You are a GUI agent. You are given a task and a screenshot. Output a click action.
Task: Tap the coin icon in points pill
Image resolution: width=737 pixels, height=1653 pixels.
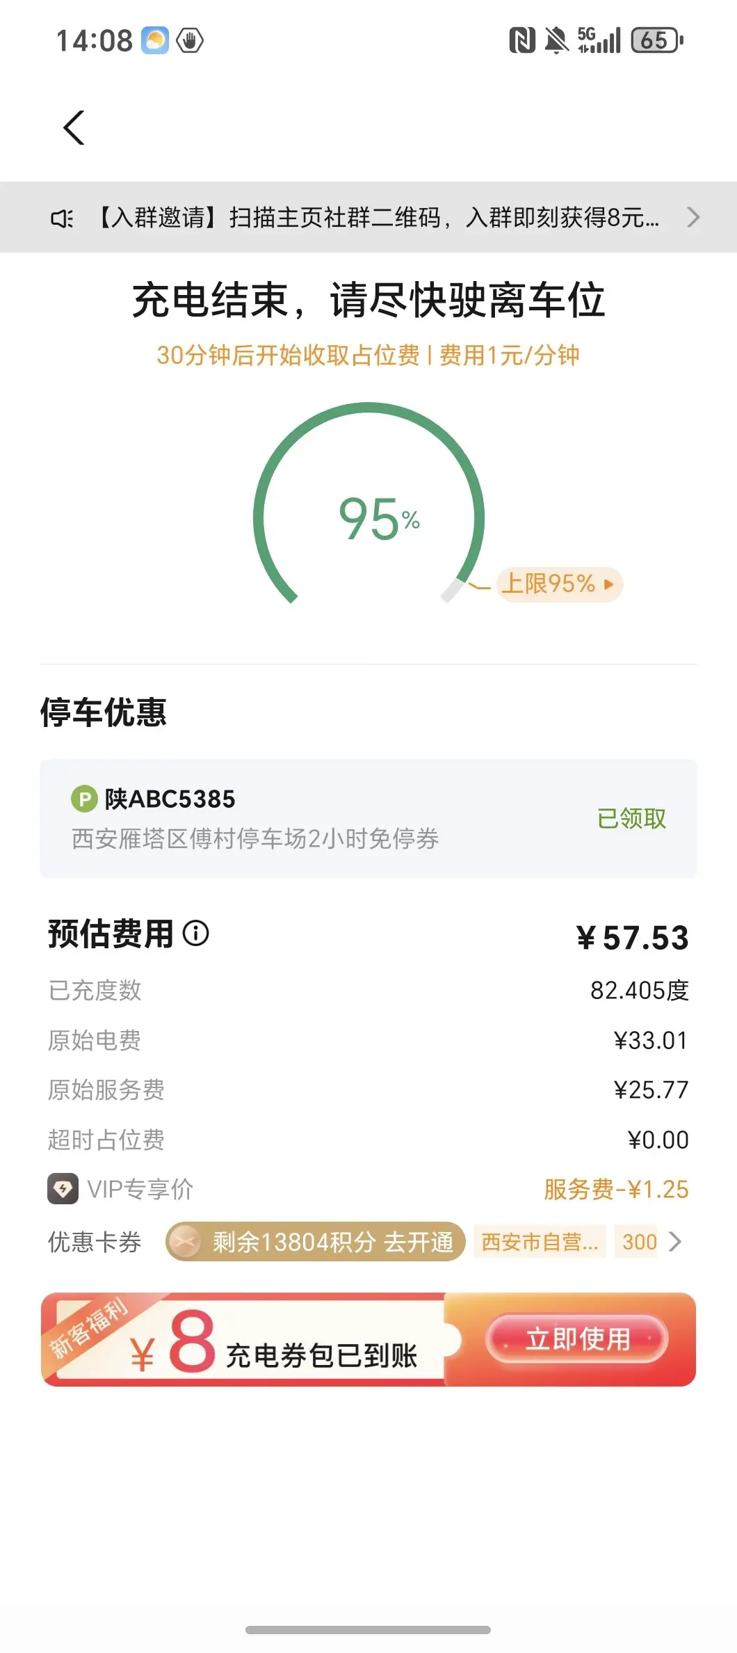point(186,1242)
